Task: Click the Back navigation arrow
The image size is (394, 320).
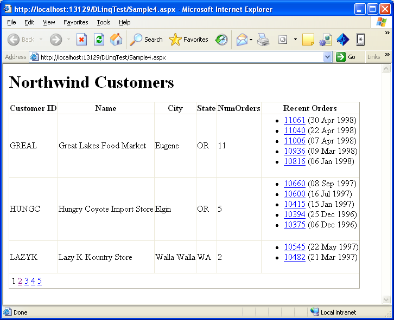Action: 14,40
